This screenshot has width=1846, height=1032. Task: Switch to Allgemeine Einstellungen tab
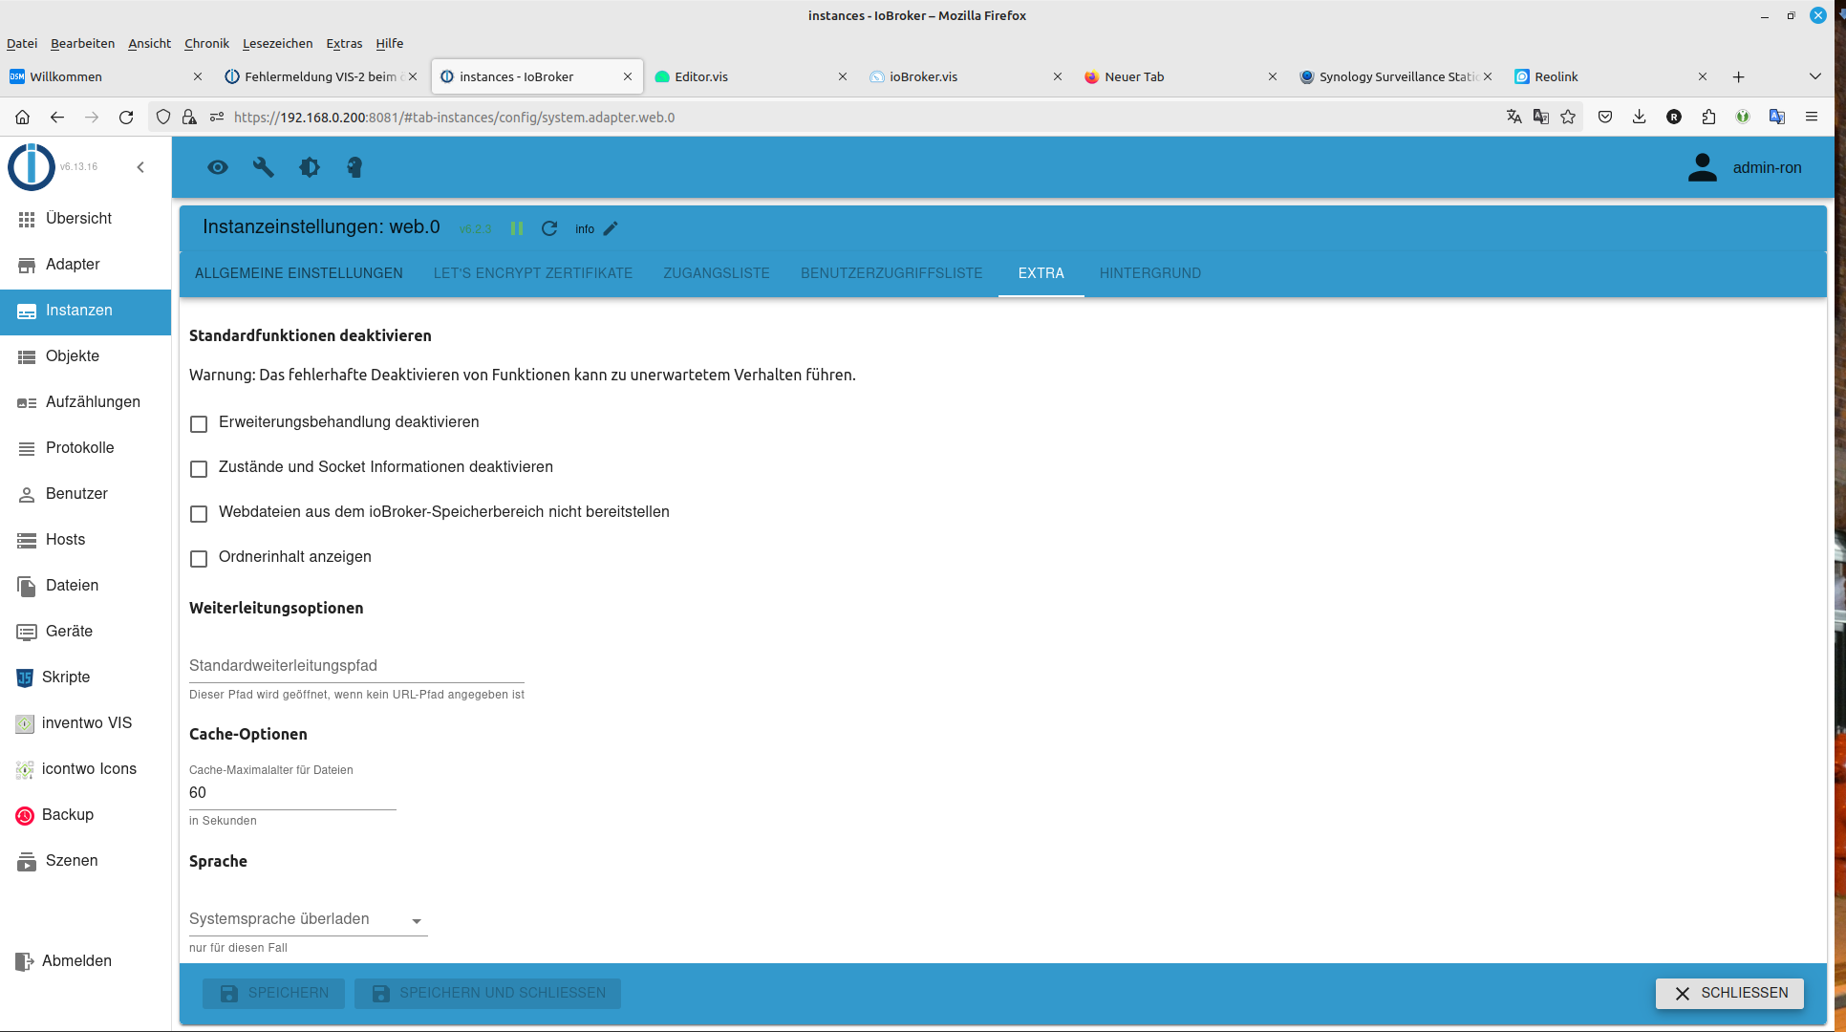[299, 273]
